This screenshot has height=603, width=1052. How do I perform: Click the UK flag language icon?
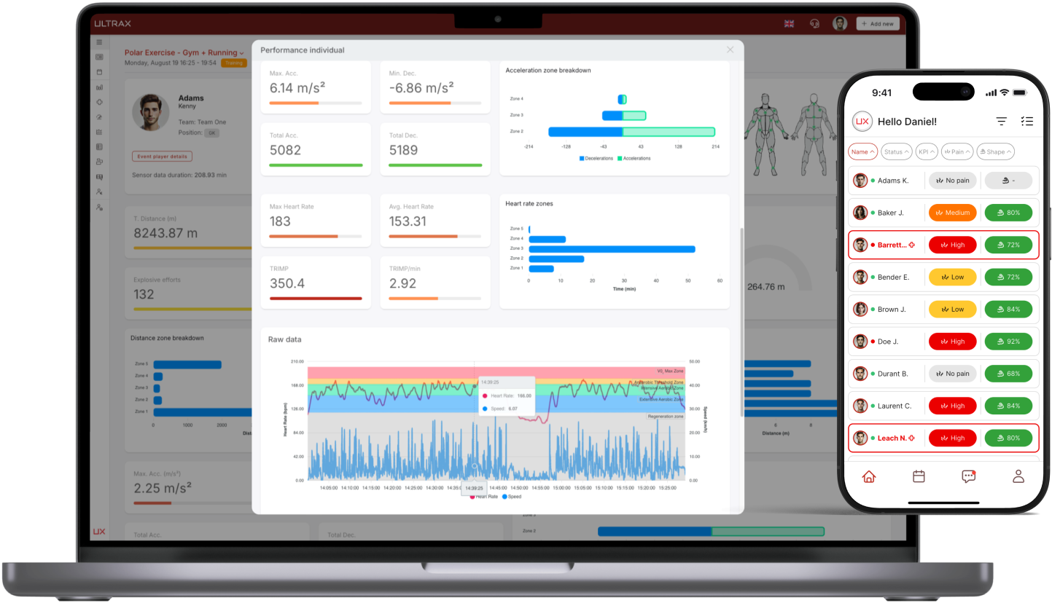click(788, 23)
